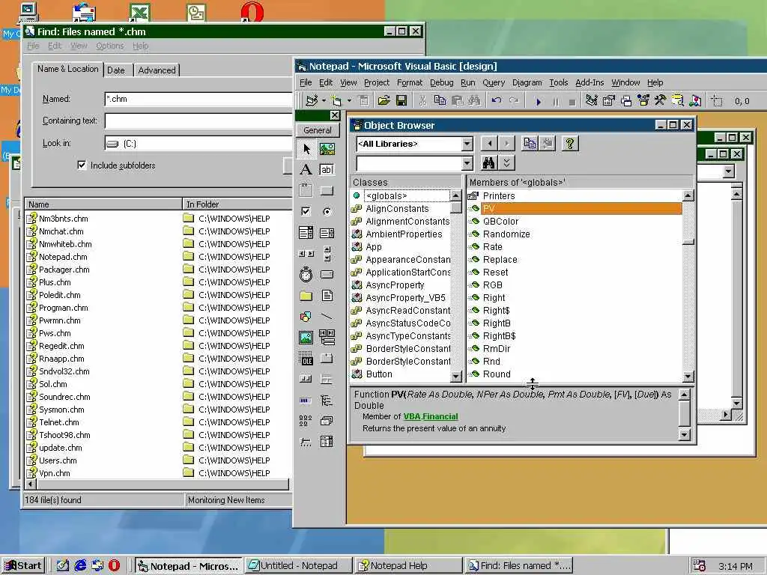Select the ListBox control tool
This screenshot has height=575, width=767.
pos(327,232)
